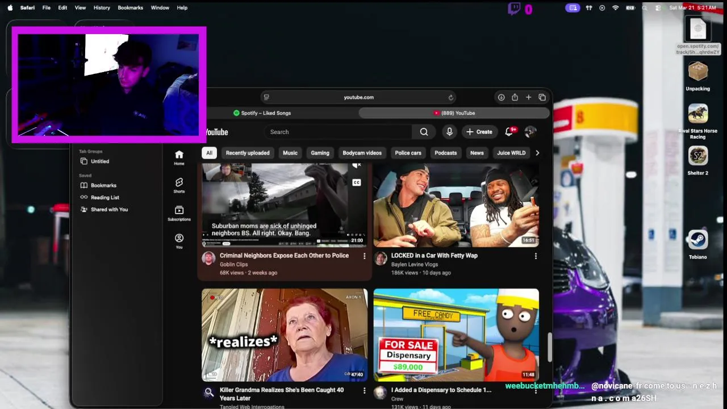The image size is (727, 409).
Task: Open Safari downloads icon
Action: point(502,97)
